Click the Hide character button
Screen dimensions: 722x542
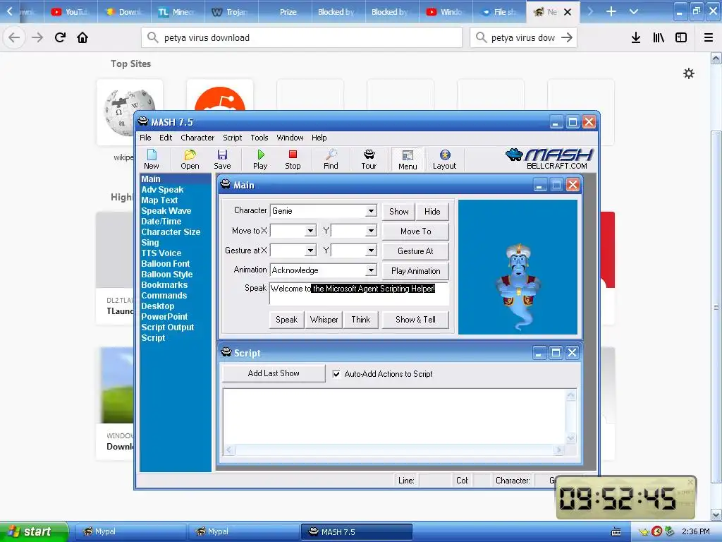[432, 212]
